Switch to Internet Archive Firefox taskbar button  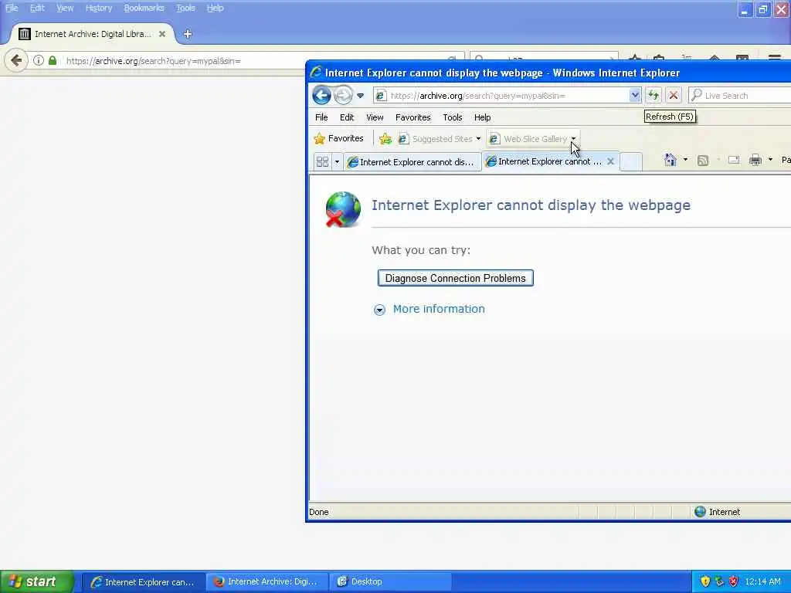coord(266,582)
